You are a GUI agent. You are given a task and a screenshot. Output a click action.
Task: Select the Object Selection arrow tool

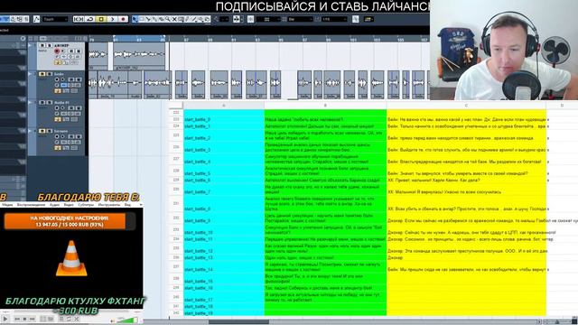pos(135,19)
